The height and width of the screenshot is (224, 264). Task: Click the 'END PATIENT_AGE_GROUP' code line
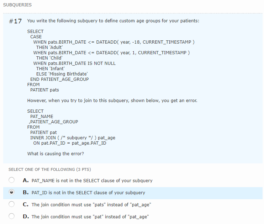(59, 79)
